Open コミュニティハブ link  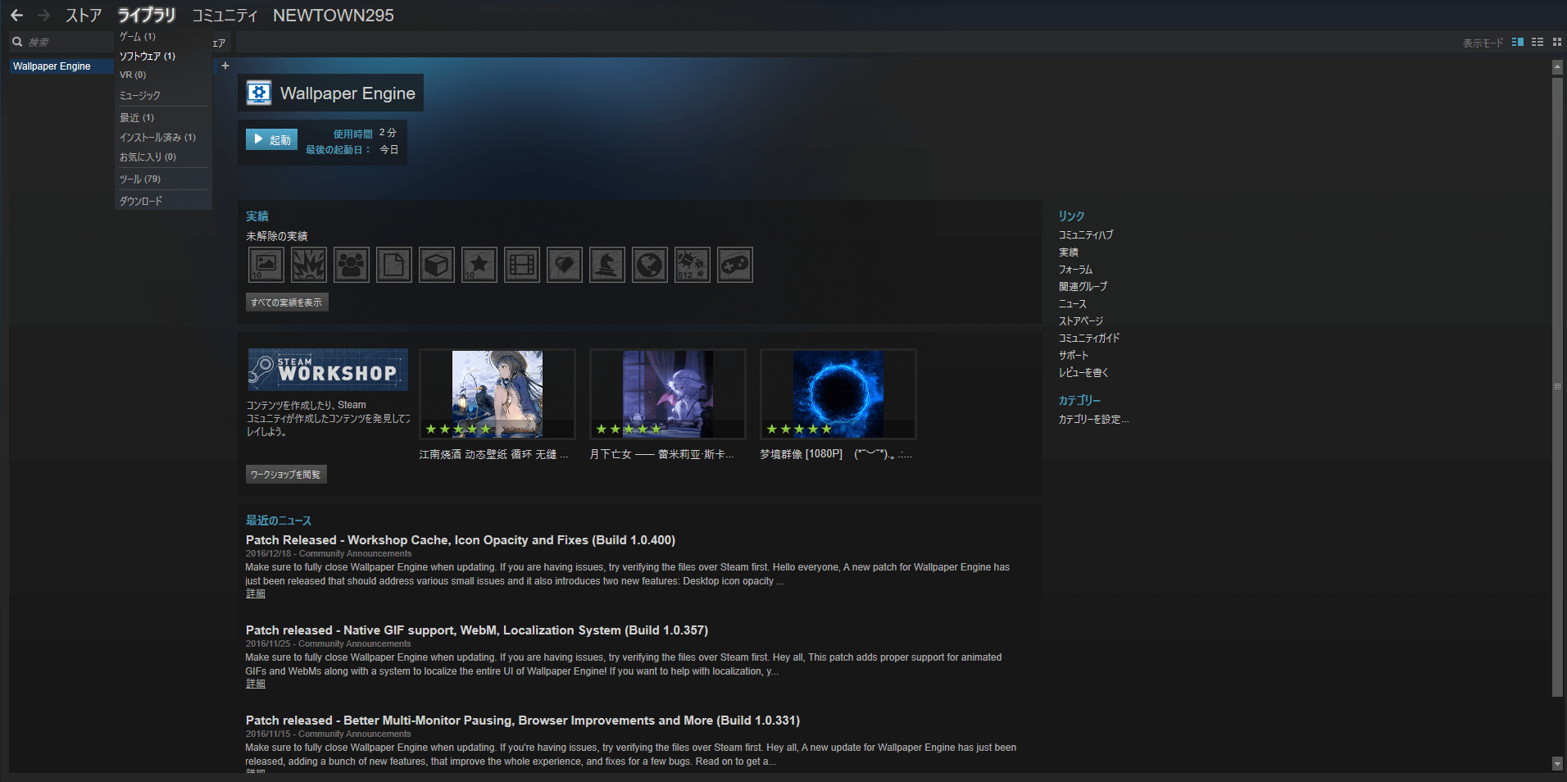click(1086, 235)
